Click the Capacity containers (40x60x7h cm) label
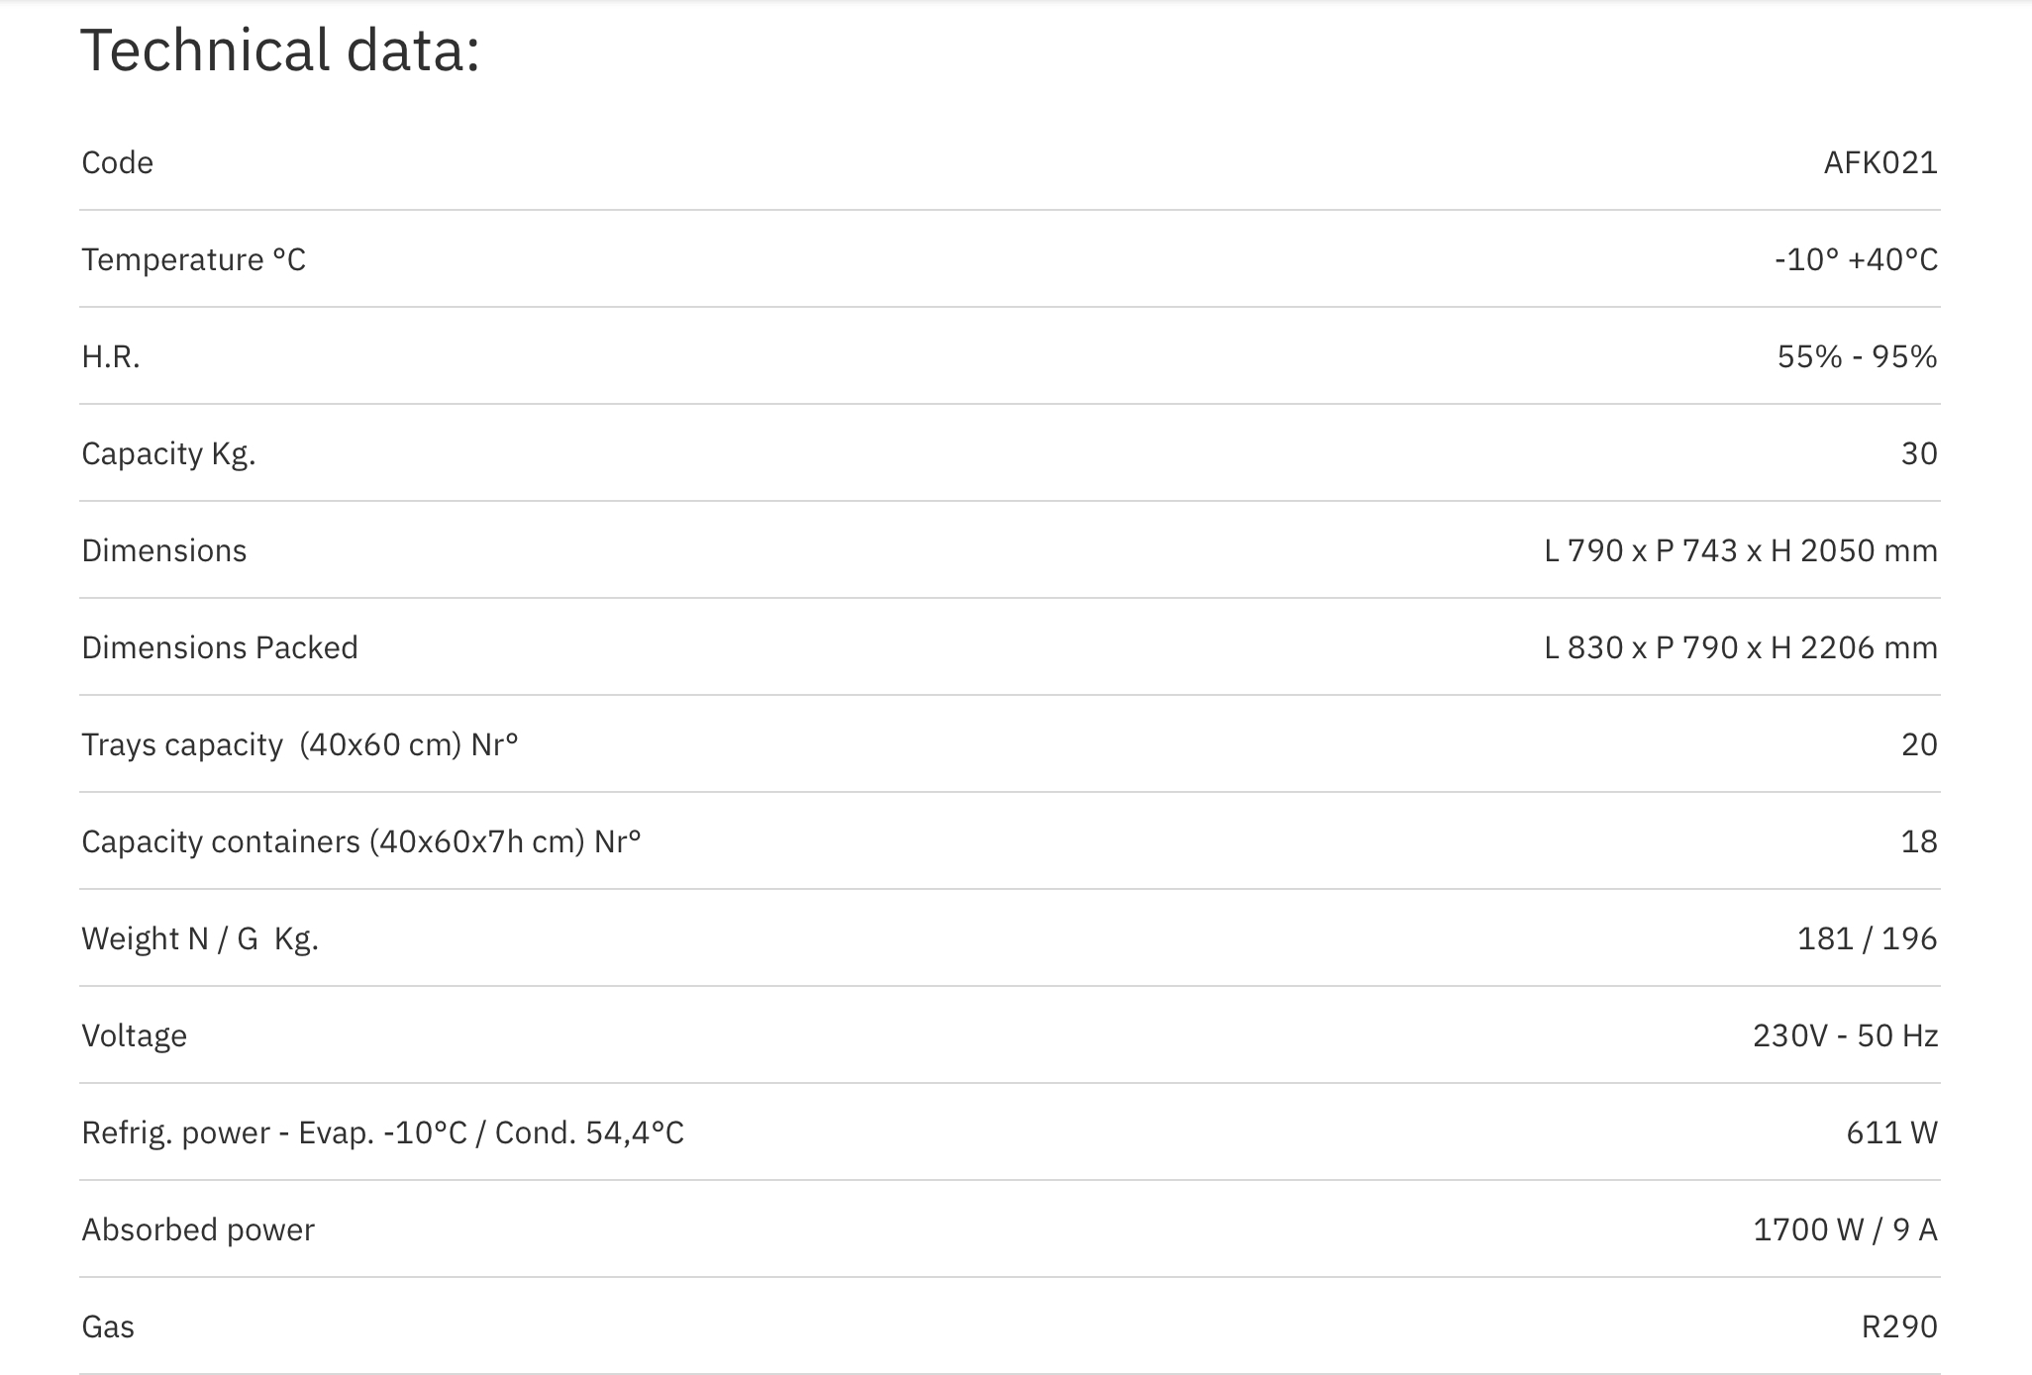The height and width of the screenshot is (1375, 2032). click(361, 841)
